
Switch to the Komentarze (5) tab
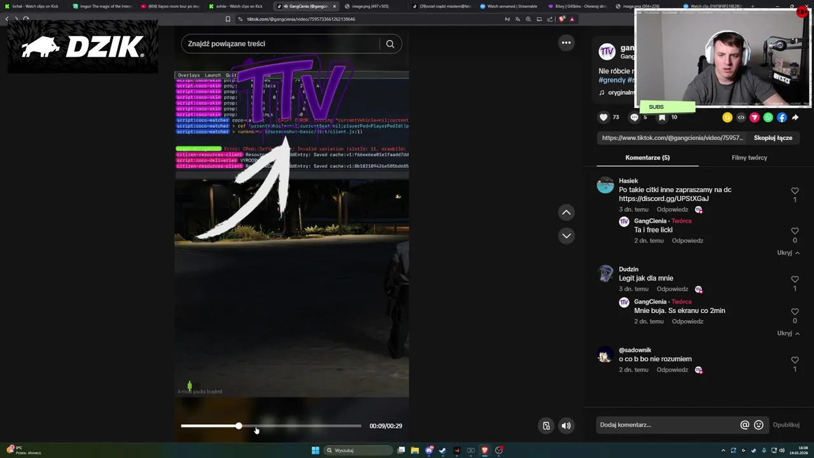(647, 158)
